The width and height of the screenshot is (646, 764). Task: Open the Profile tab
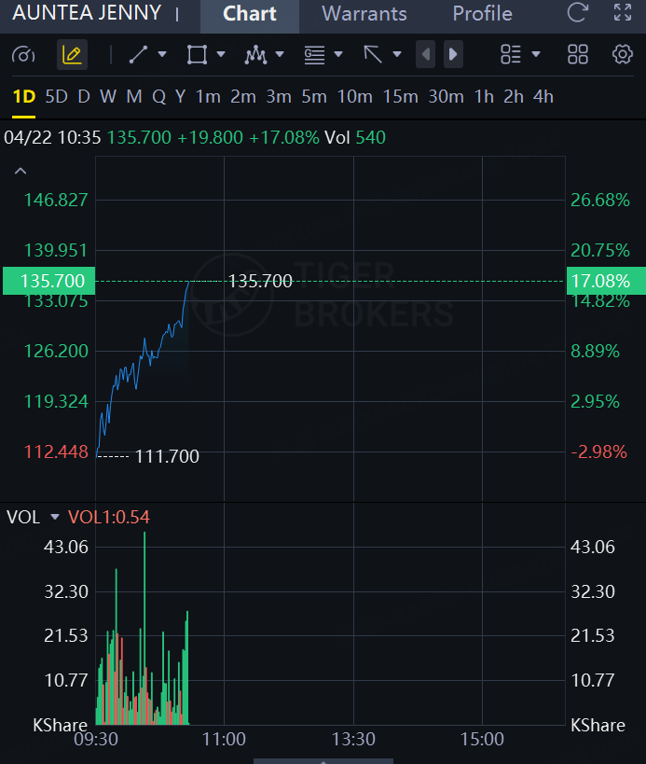(482, 14)
